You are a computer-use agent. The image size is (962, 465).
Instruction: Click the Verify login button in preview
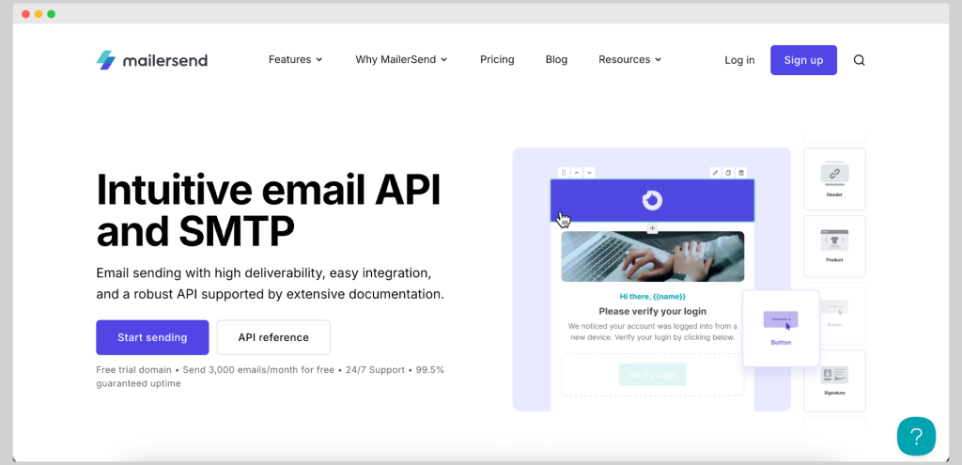coord(652,375)
